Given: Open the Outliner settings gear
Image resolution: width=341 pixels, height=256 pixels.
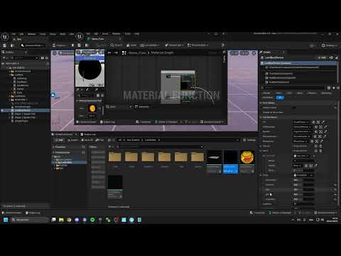Looking at the screenshot, I should click(47, 58).
